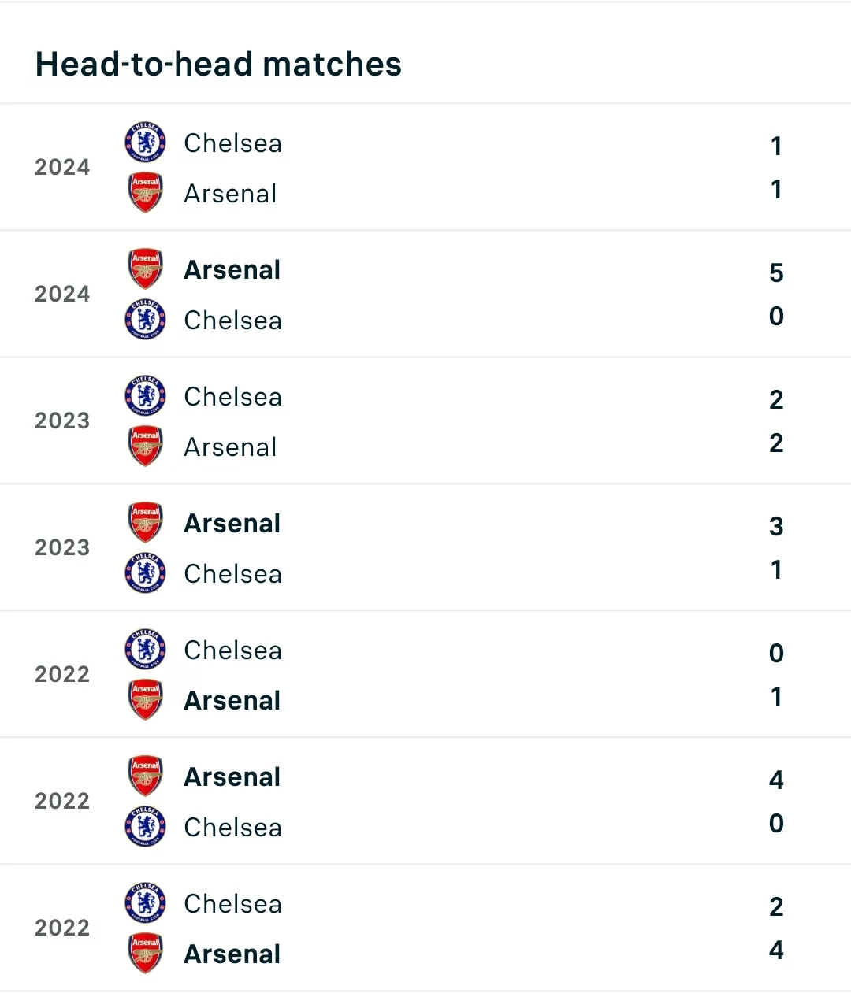Select Chelsea crest in the 0–1 match

[145, 650]
